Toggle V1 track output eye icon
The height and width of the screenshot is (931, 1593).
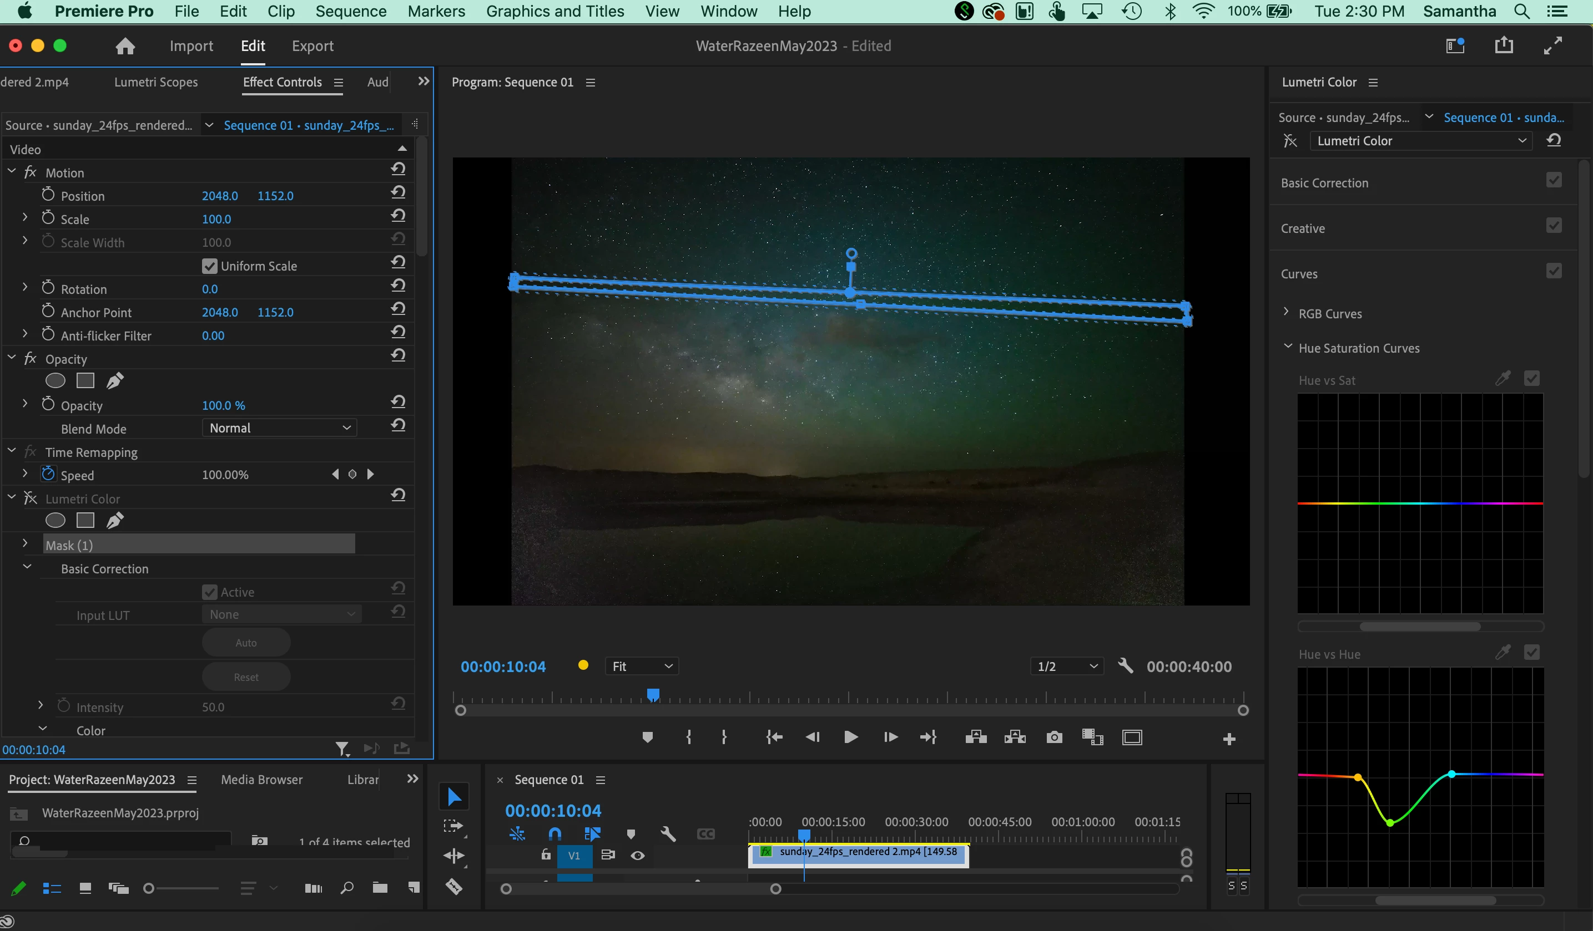(x=638, y=855)
